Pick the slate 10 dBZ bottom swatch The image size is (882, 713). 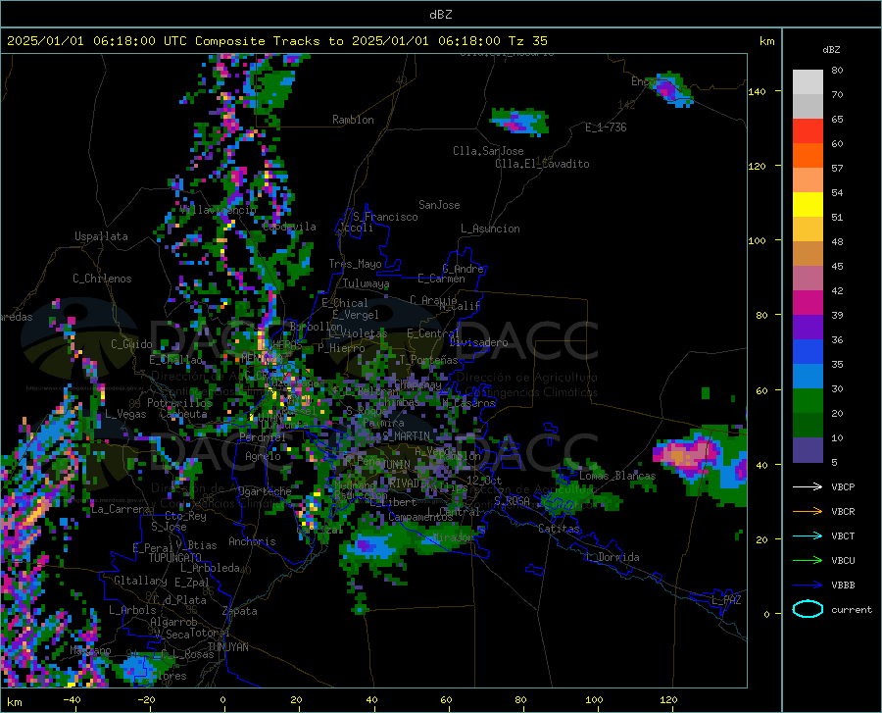808,450
